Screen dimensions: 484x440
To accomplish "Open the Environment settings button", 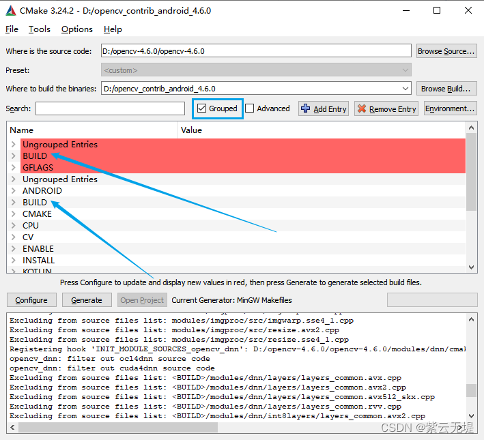I will coord(450,108).
